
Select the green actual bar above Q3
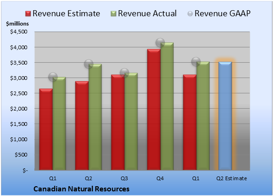tap(131, 121)
